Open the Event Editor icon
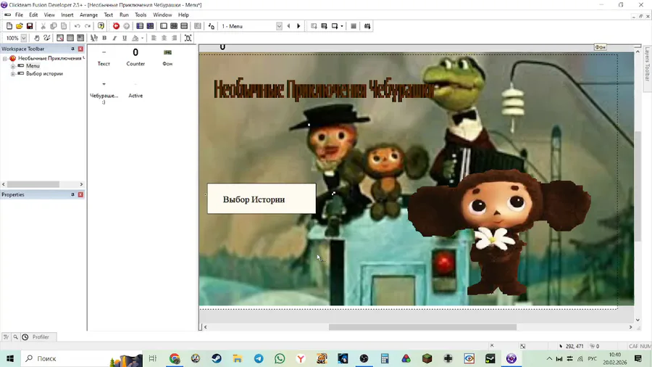 click(x=174, y=26)
